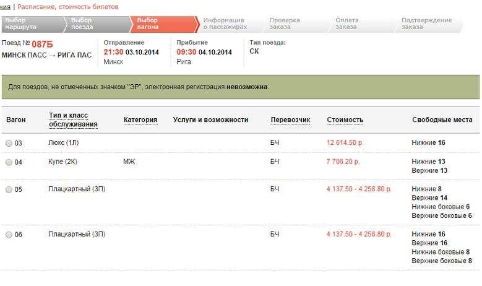
Task: Click the 'Категория' column header
Action: (140, 120)
